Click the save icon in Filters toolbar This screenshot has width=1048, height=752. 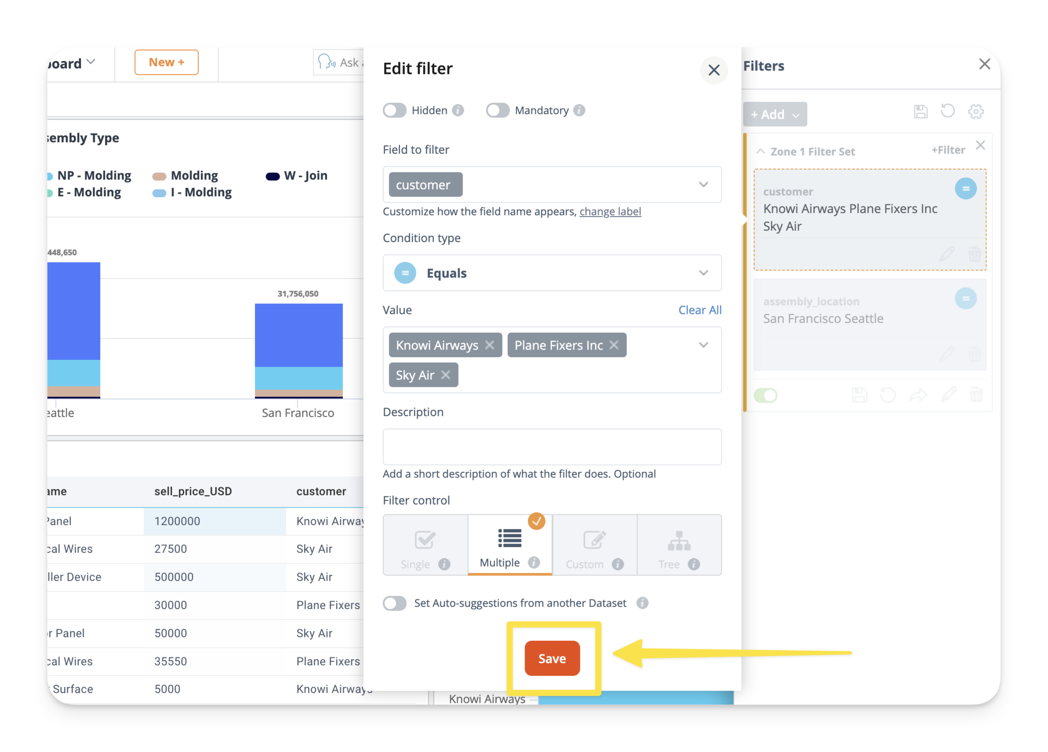[x=920, y=111]
